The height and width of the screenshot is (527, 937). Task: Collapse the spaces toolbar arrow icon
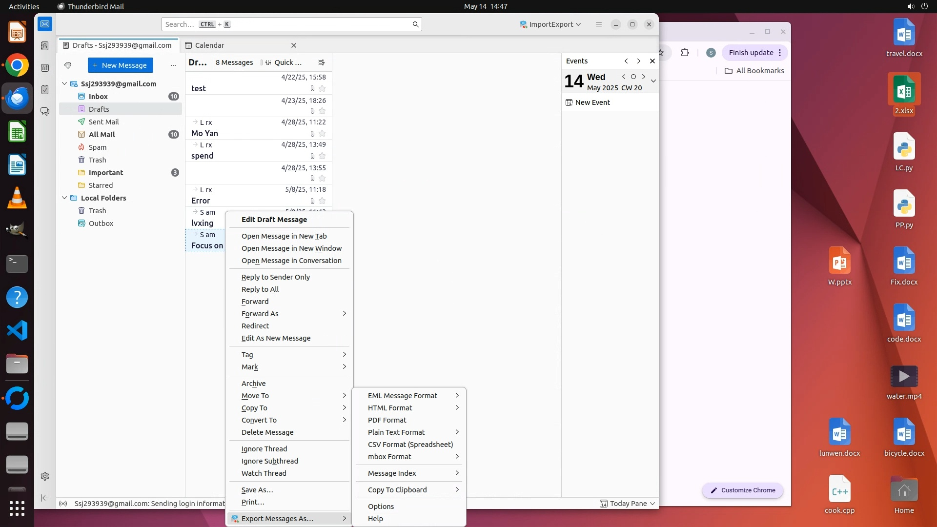point(45,498)
